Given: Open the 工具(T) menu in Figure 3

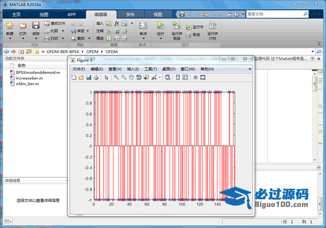Looking at the screenshot, I should tap(150, 69).
